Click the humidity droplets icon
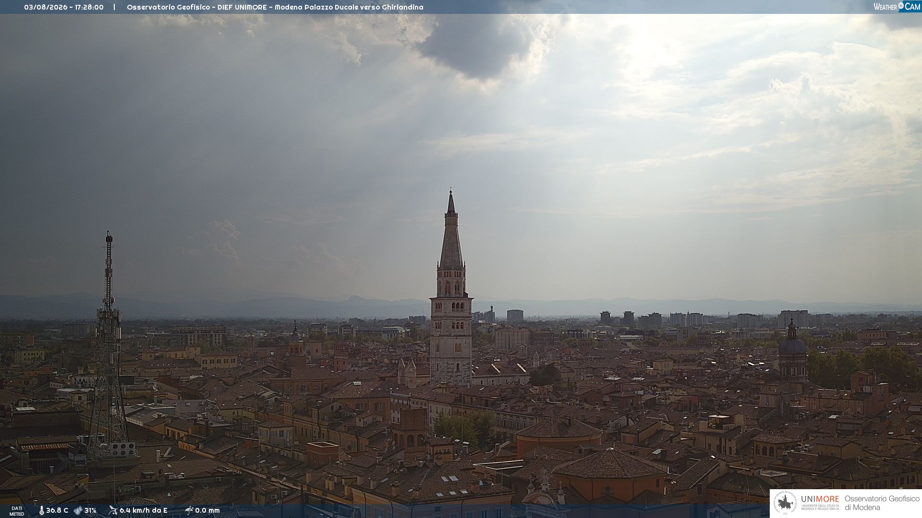The image size is (922, 518). pos(78,510)
